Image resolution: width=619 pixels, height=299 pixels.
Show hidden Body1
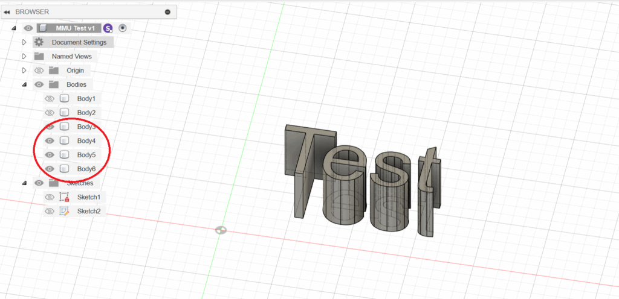(x=50, y=98)
